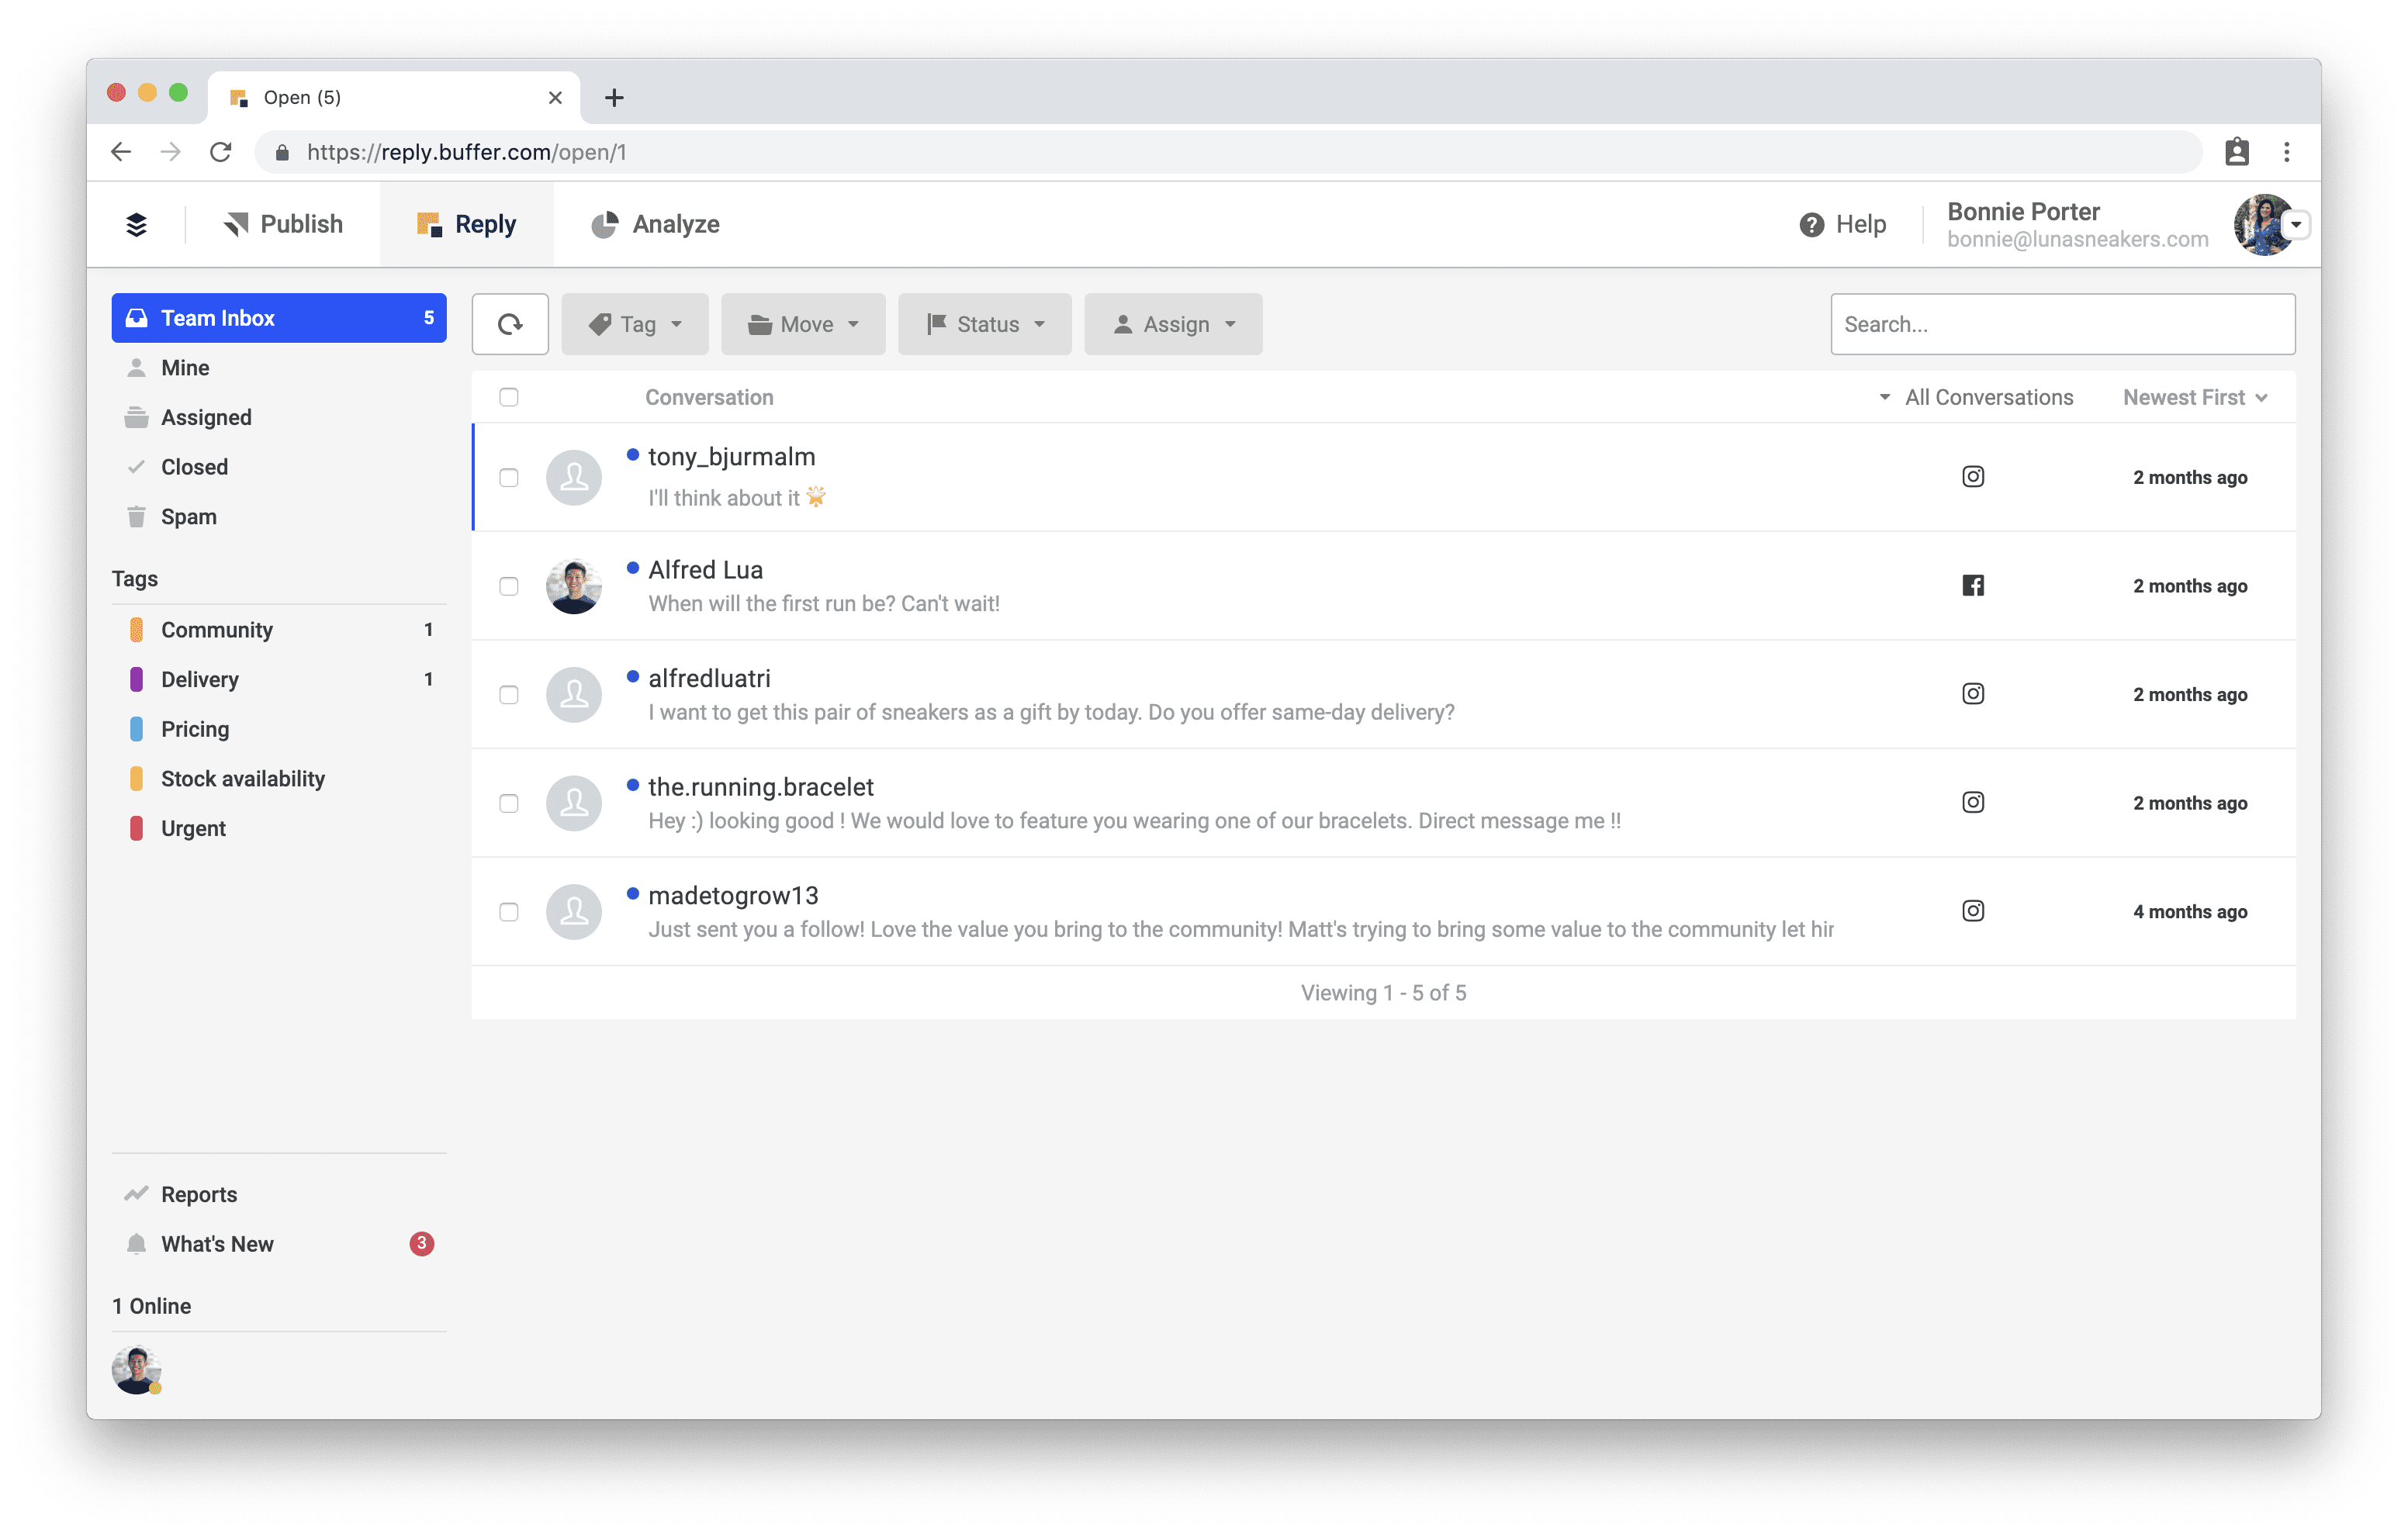Click the Assign person icon

coord(1119,323)
